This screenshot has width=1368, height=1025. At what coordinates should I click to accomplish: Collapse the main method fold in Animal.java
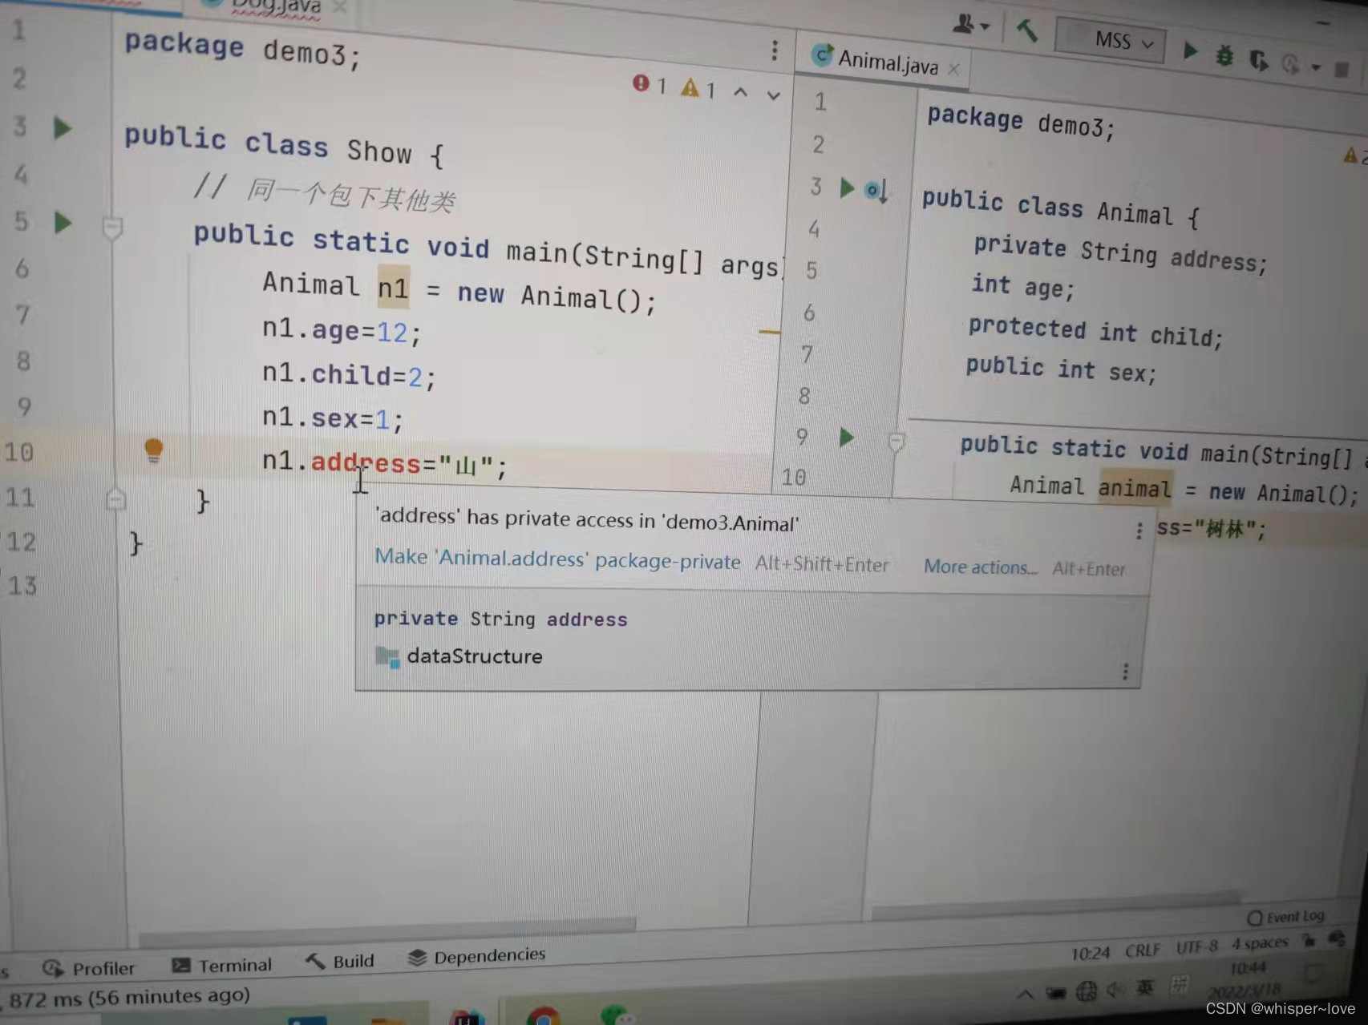point(896,442)
